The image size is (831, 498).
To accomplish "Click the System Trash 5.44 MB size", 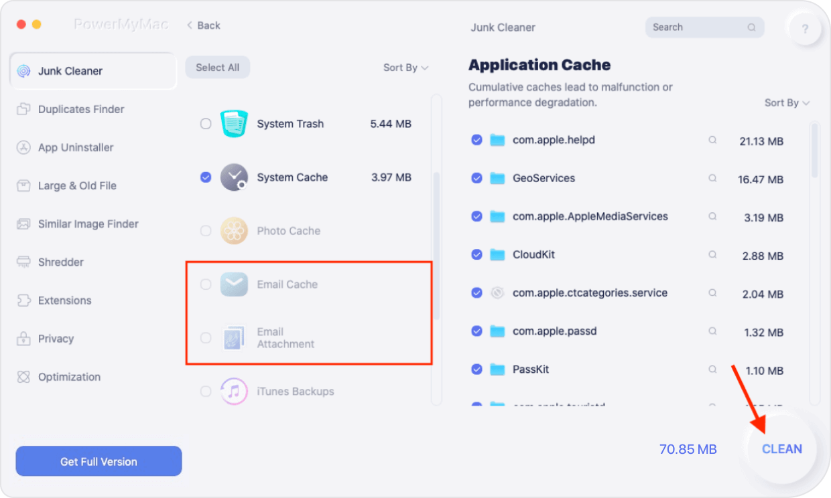I will click(391, 124).
